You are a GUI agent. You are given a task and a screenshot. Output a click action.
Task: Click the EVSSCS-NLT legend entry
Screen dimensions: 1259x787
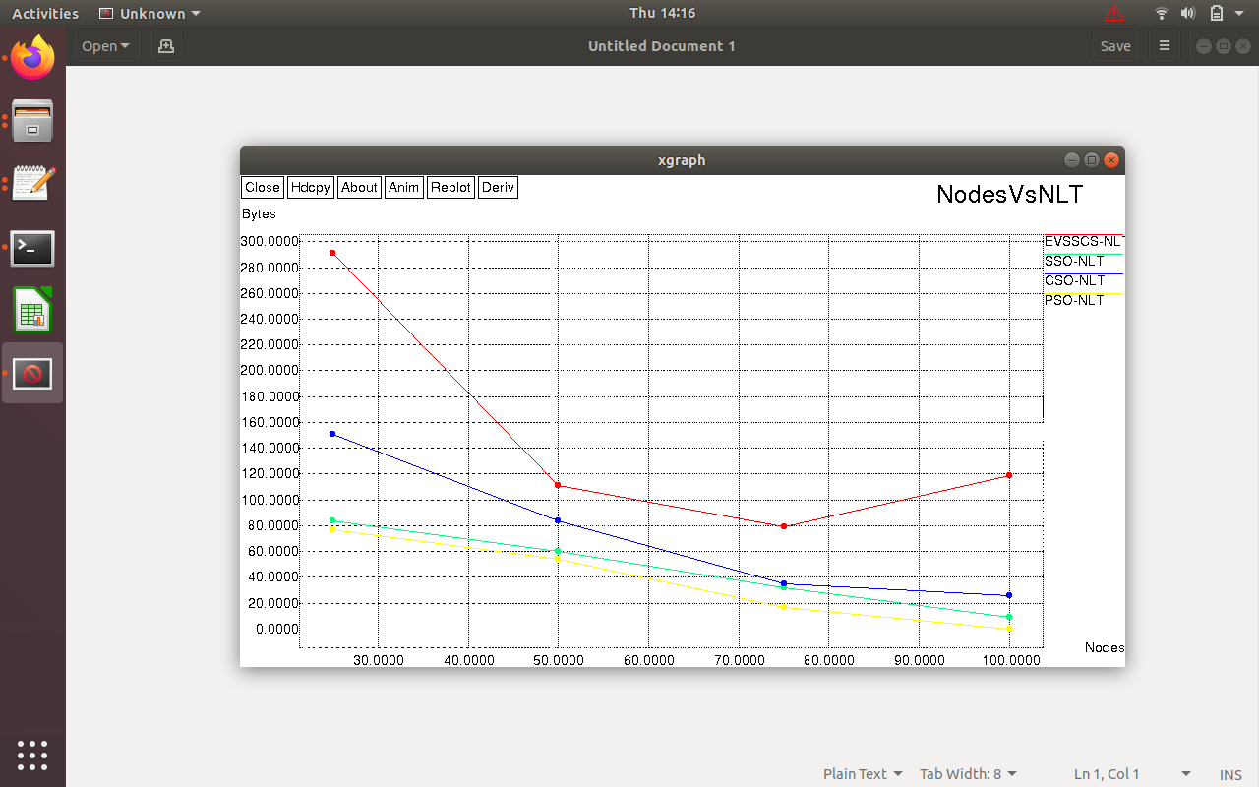click(x=1083, y=241)
